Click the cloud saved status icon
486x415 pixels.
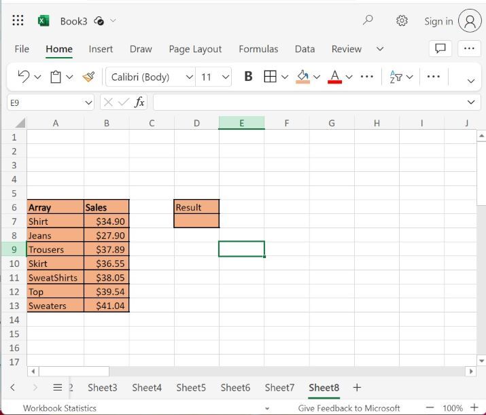99,21
